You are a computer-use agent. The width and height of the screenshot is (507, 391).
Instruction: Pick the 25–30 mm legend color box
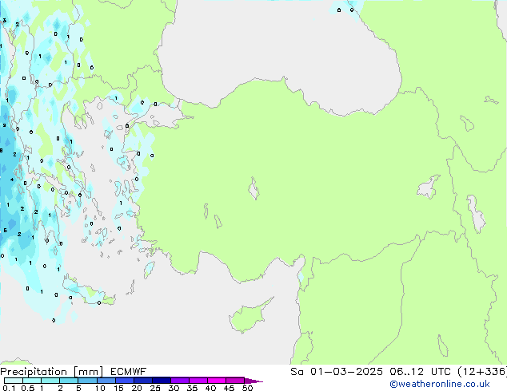[x=161, y=381]
